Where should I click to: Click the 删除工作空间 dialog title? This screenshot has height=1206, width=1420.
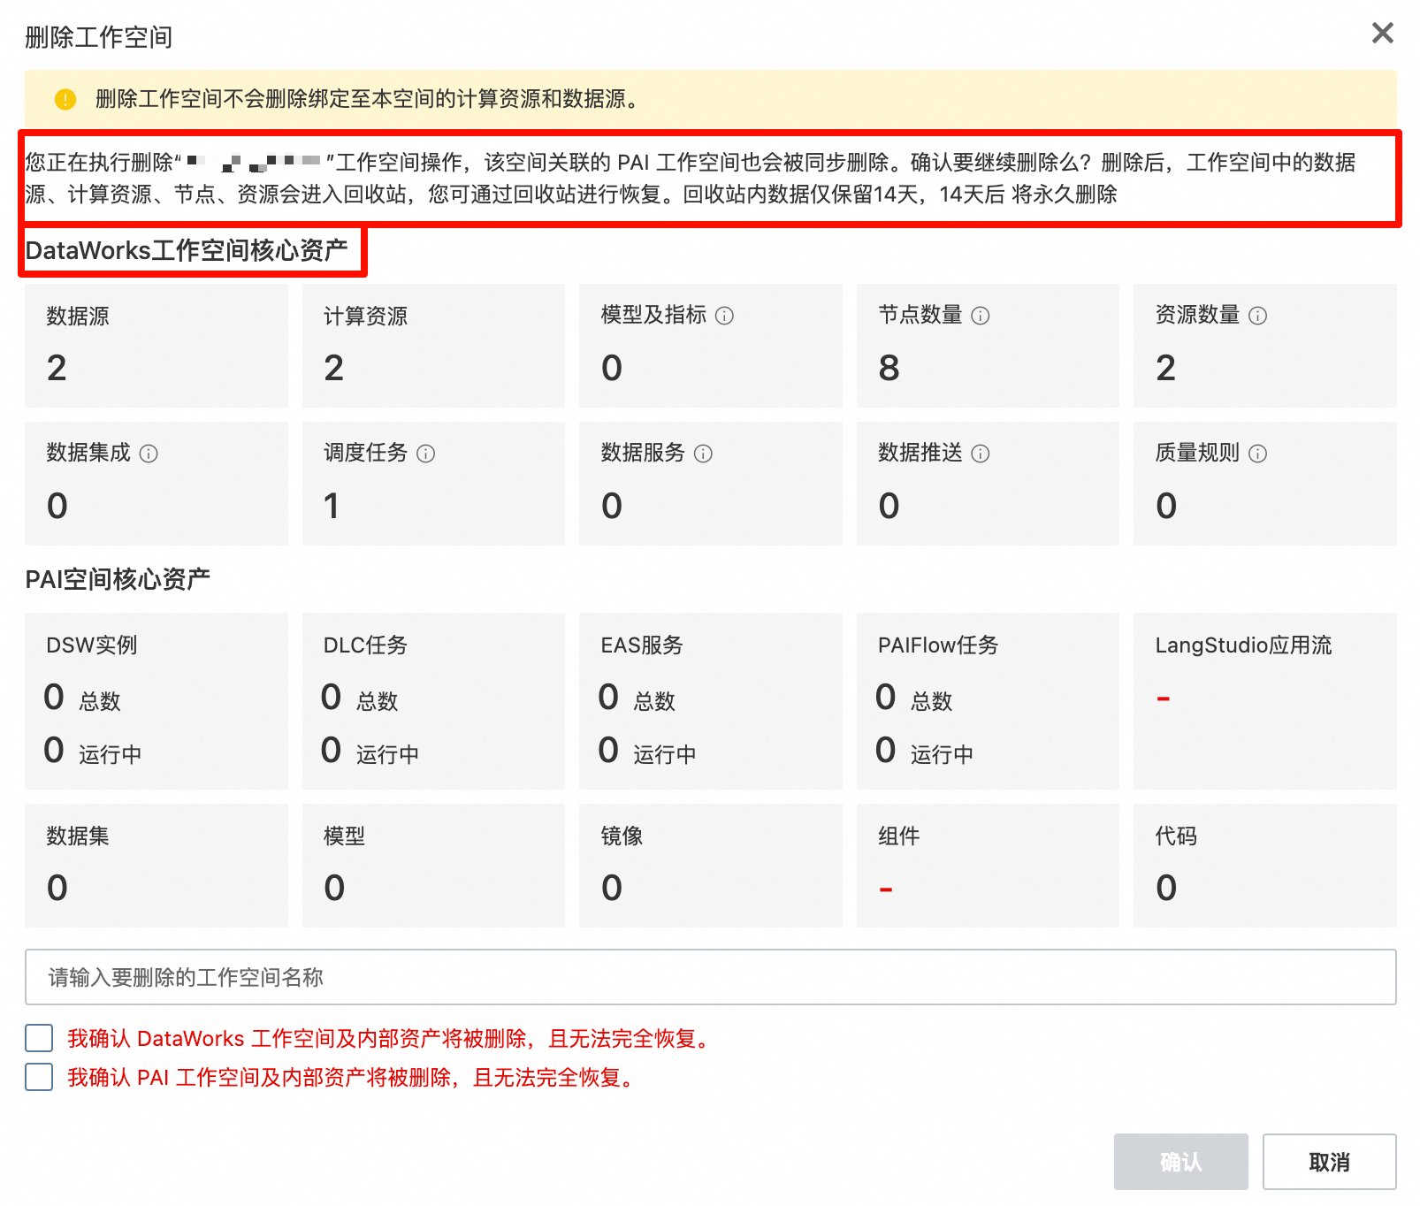click(x=99, y=37)
